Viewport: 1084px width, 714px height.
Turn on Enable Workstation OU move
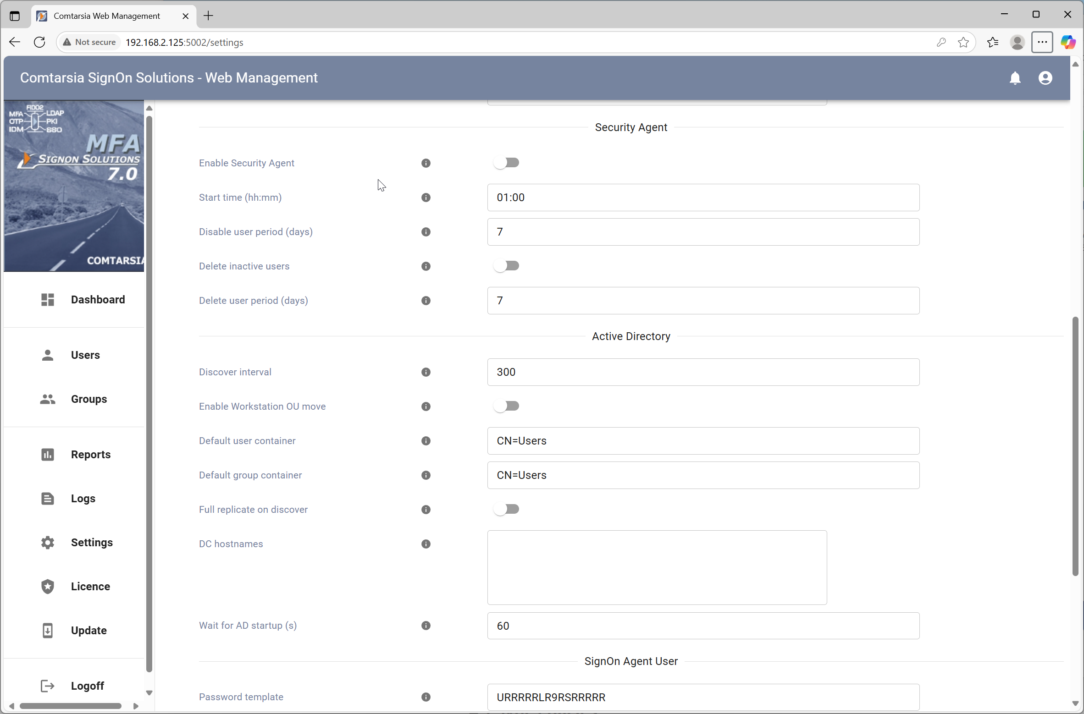click(506, 406)
